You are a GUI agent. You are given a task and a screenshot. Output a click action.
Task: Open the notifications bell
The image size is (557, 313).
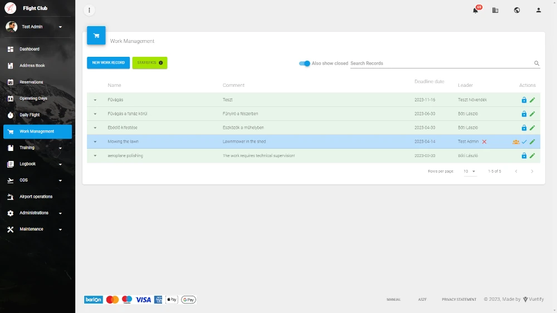[475, 10]
